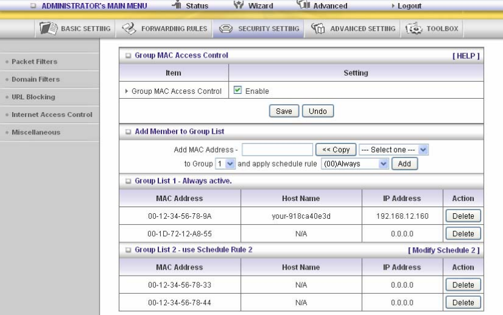
Task: Open the Select one MAC dropdown
Action: [394, 150]
